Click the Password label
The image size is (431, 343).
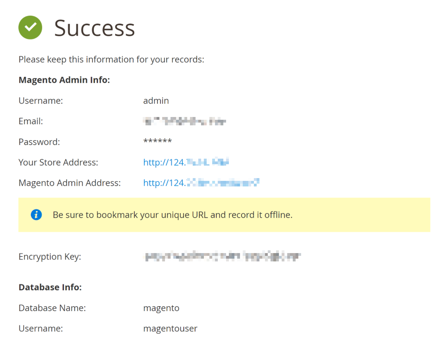pyautogui.click(x=39, y=142)
